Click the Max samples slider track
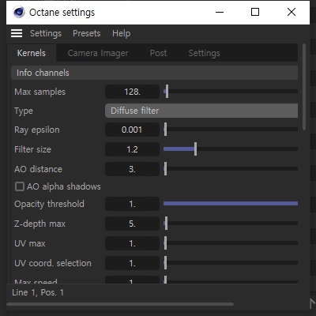Viewport: 316px width, 316px height. [231, 92]
